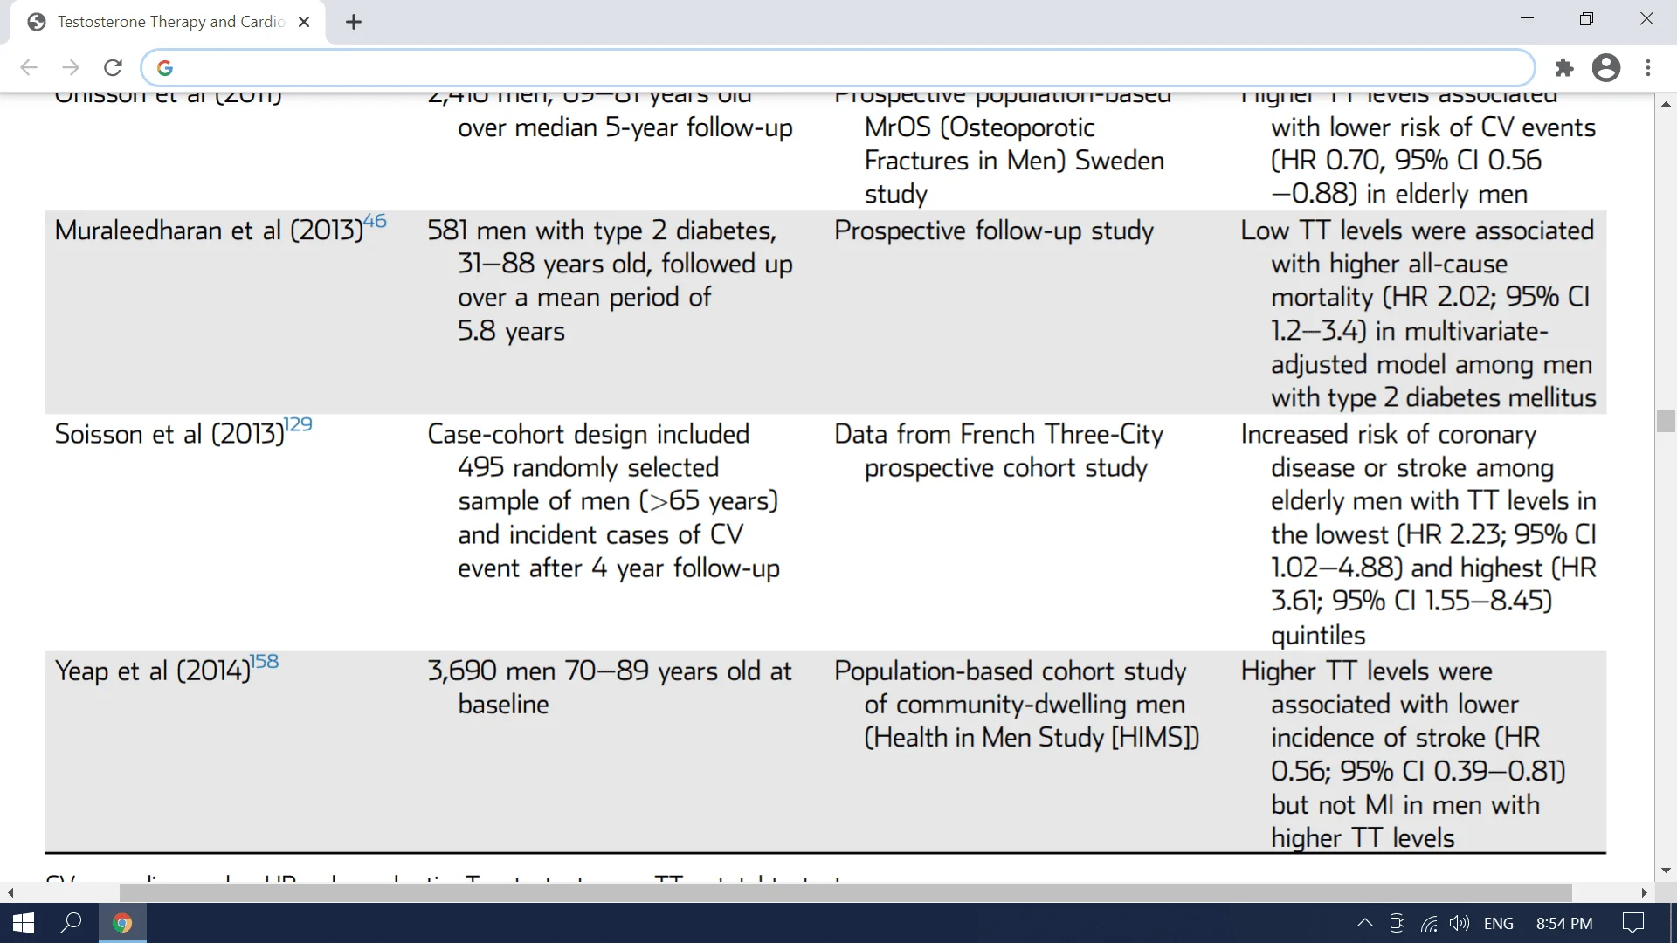
Task: Click the Meet Now tray camera icon
Action: coord(1397,923)
